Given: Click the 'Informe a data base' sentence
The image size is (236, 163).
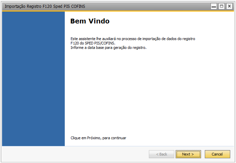Looking at the screenshot, I should (x=109, y=48).
